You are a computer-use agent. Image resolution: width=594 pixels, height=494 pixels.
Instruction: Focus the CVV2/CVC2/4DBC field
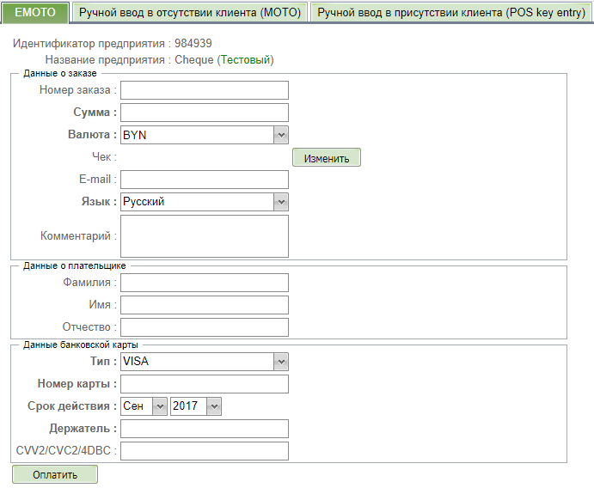pos(204,451)
